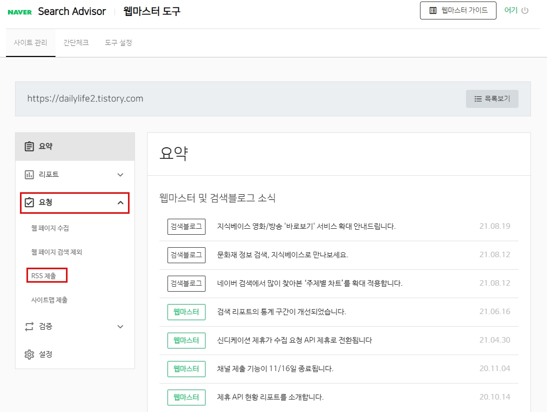This screenshot has width=547, height=412.
Task: Click 웹마스터 도구 header title
Action: tap(152, 11)
